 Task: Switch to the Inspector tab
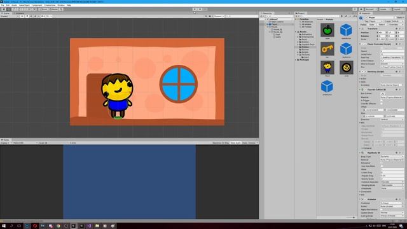point(366,13)
